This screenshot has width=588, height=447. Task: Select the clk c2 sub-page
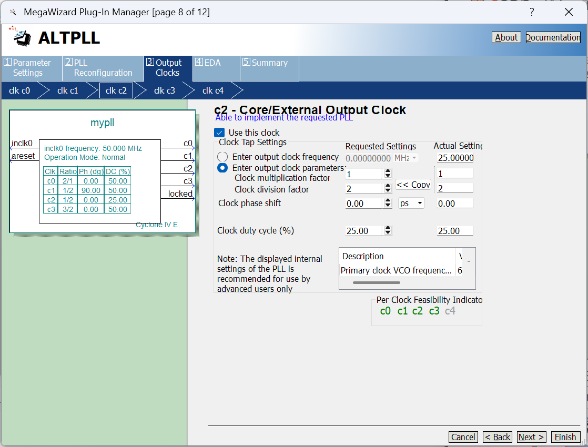click(116, 91)
